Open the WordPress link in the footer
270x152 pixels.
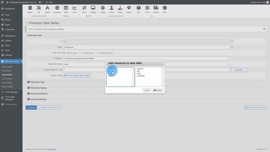tap(52, 149)
